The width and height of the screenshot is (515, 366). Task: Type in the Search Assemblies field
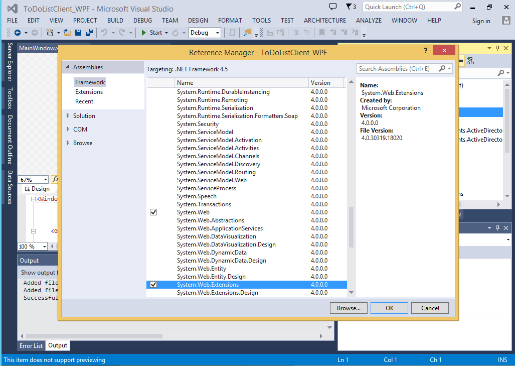point(396,68)
